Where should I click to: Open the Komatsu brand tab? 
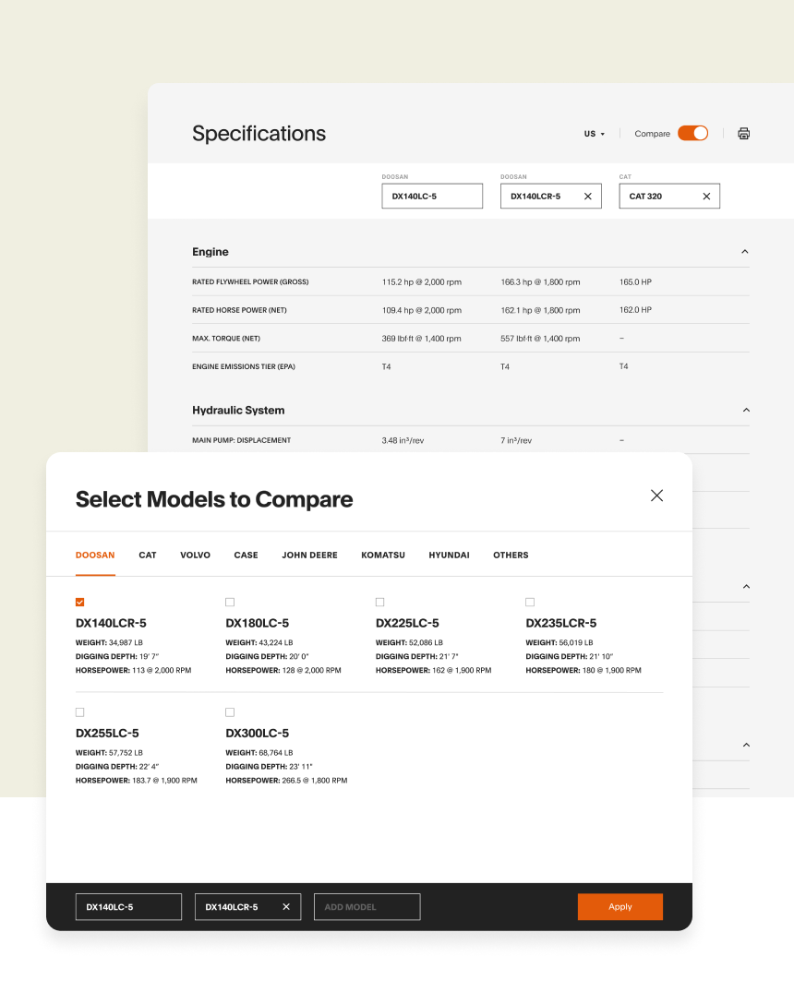pos(383,556)
